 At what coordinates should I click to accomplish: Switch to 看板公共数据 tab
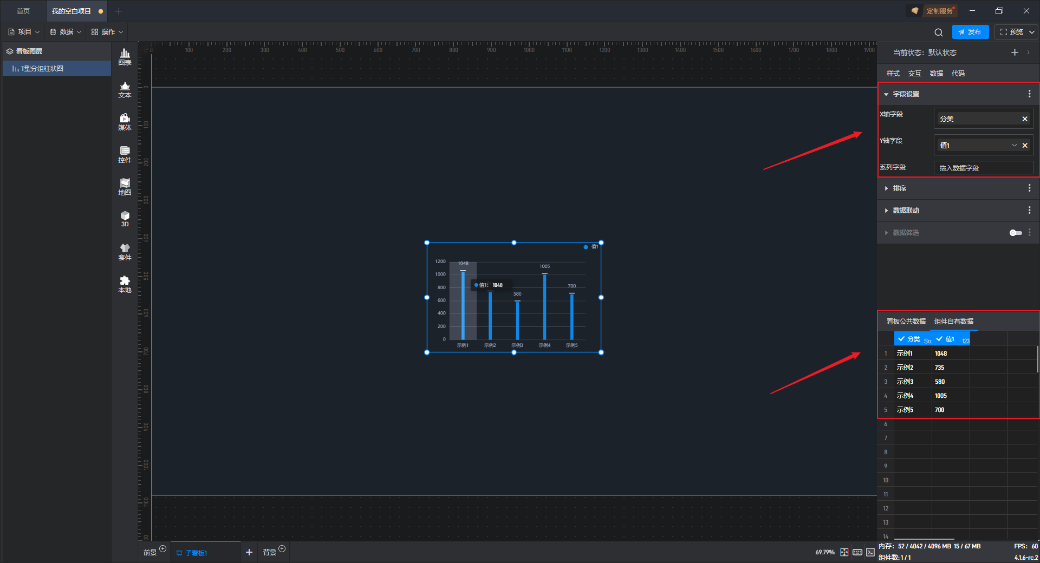906,322
